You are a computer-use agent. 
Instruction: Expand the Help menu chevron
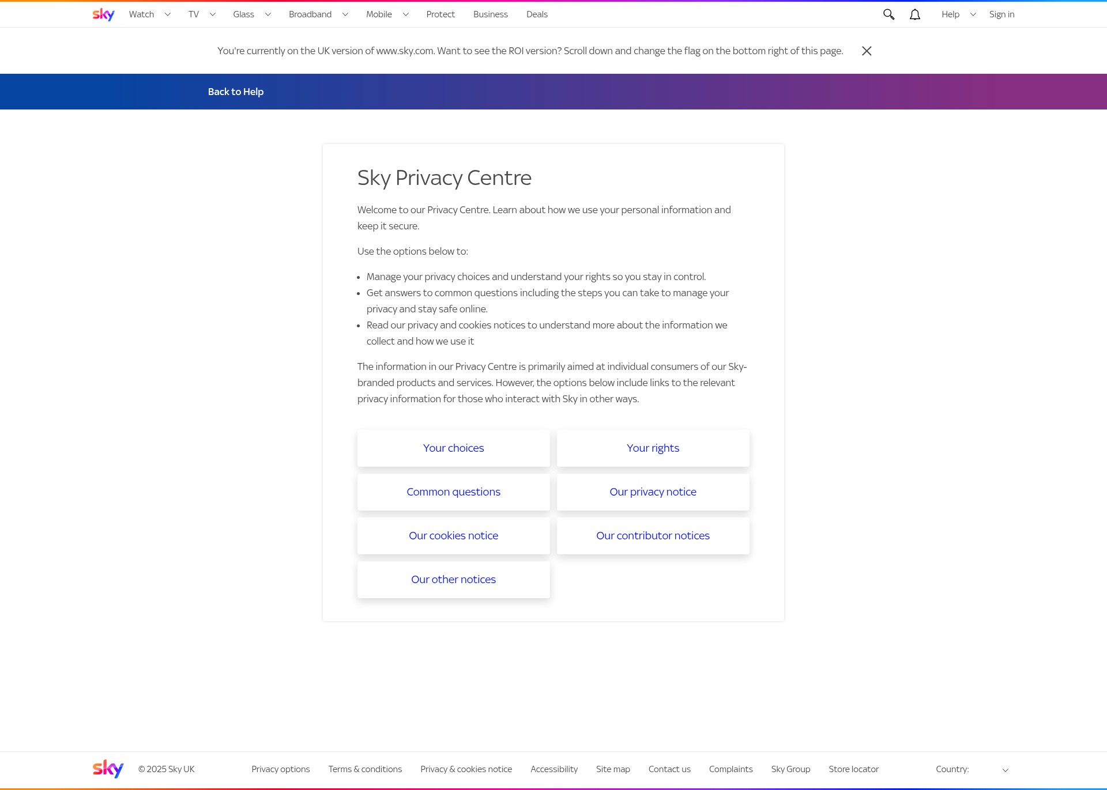[973, 14]
